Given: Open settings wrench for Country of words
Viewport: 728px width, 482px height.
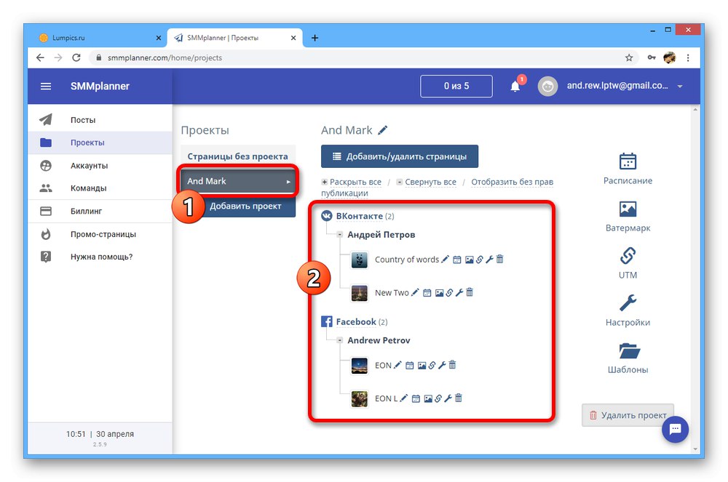Looking at the screenshot, I should (489, 260).
